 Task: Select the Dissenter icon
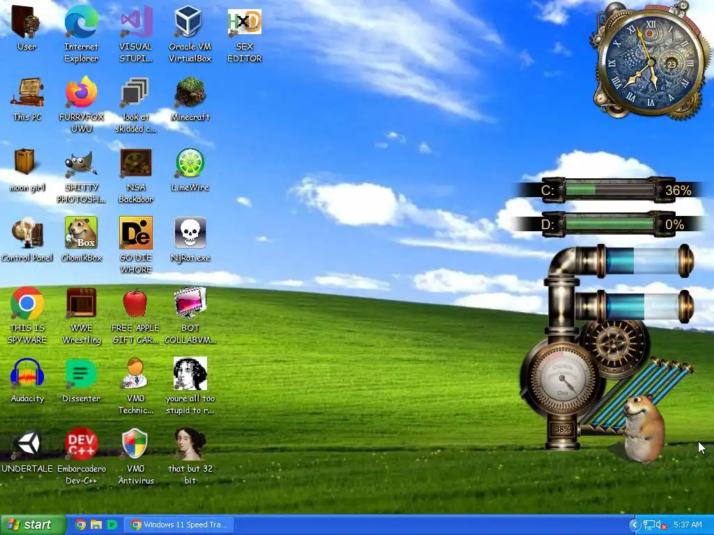81,374
